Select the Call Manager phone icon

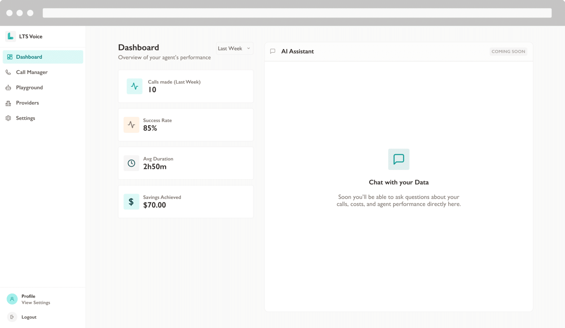[8, 72]
